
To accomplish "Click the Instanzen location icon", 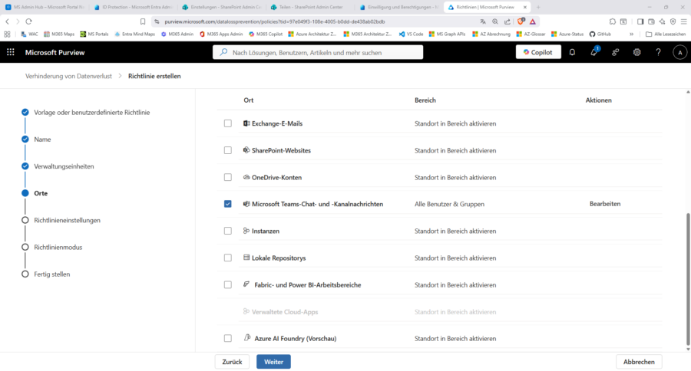I will [246, 231].
